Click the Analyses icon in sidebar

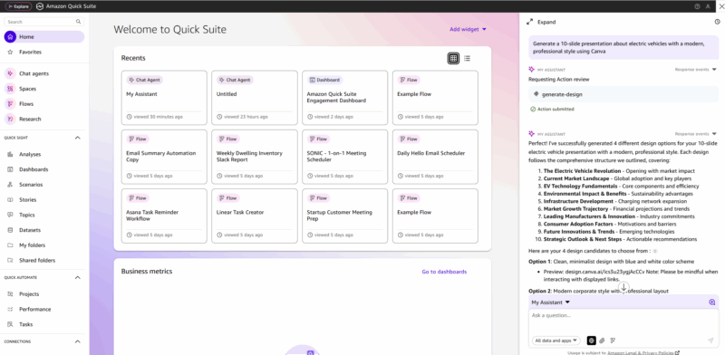[10, 154]
